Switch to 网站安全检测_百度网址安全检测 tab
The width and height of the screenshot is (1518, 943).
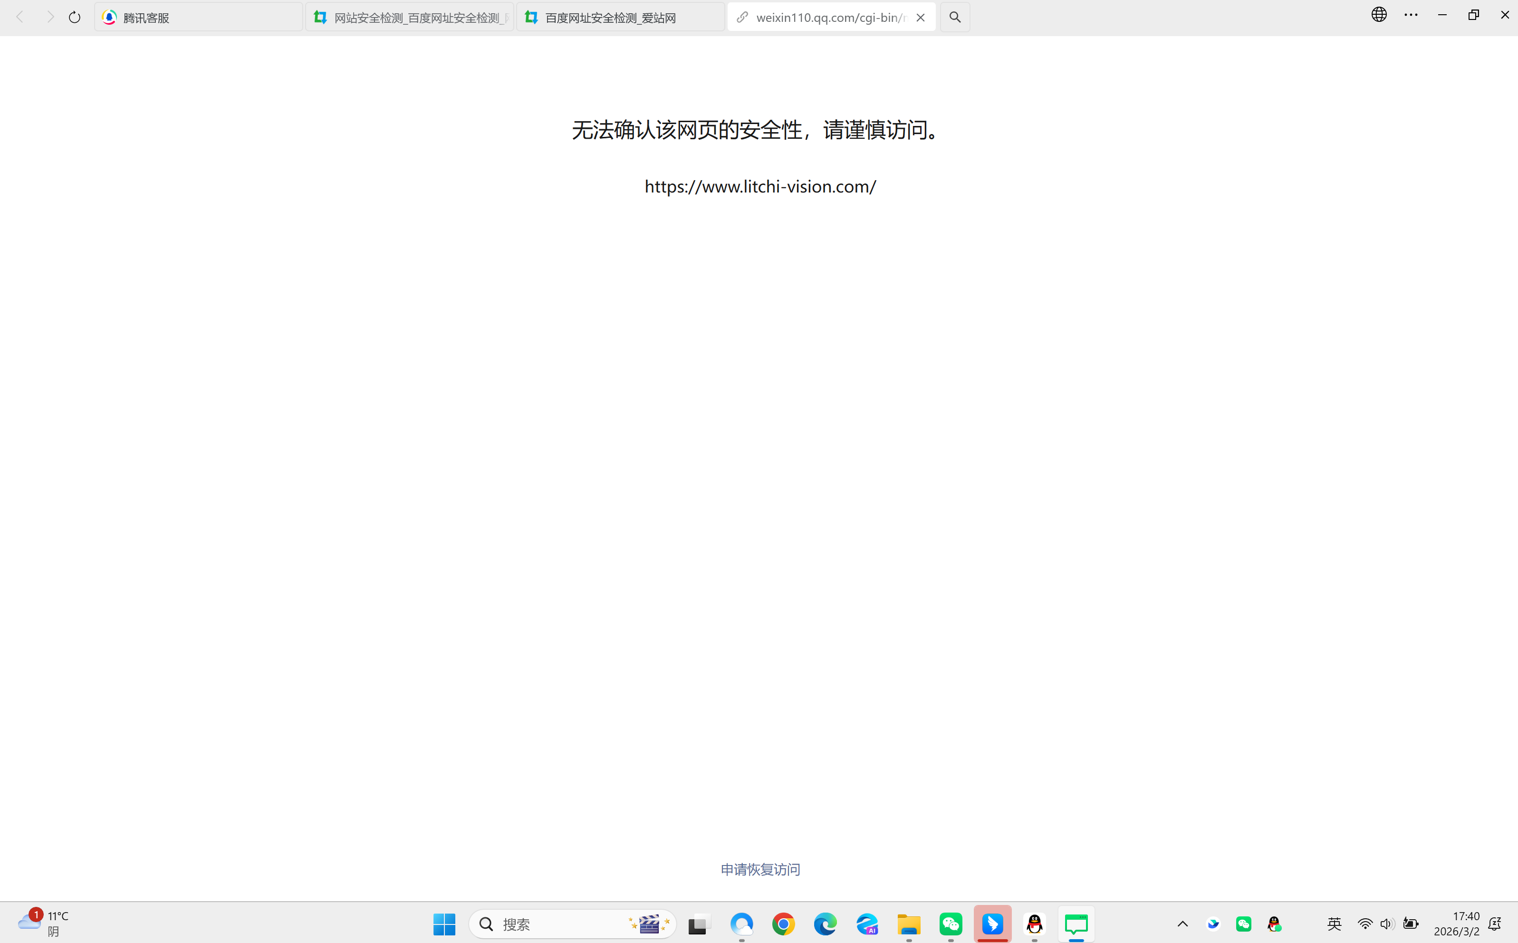pyautogui.click(x=409, y=18)
